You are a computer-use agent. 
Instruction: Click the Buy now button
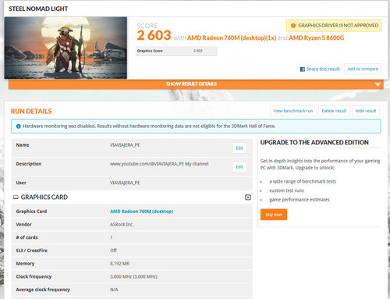[274, 215]
